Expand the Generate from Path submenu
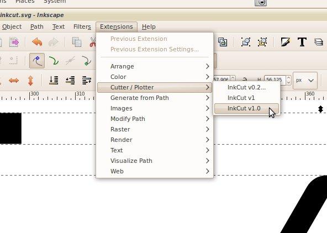The height and width of the screenshot is (233, 327). pyautogui.click(x=155, y=98)
